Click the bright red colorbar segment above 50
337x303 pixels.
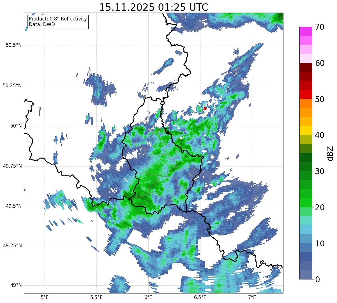click(x=305, y=94)
